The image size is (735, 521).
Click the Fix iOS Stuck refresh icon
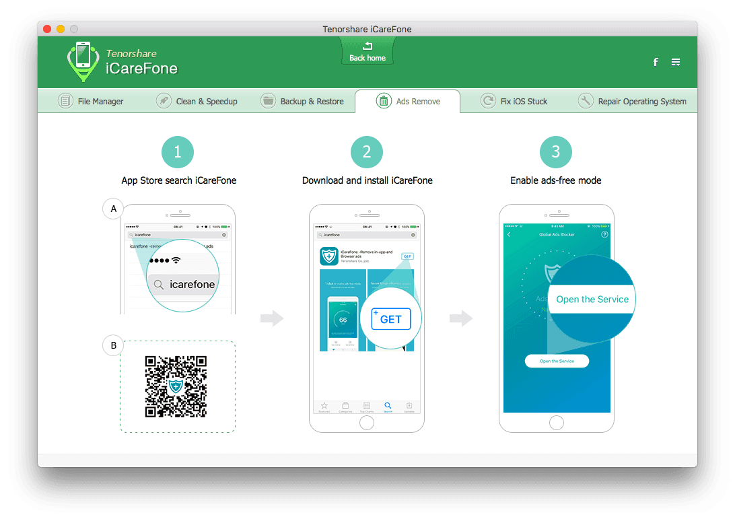[488, 101]
